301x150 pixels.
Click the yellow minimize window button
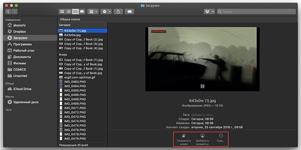pos(11,5)
